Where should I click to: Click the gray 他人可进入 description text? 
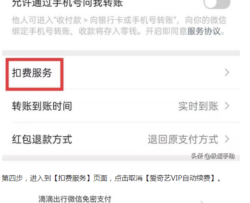coord(119,26)
